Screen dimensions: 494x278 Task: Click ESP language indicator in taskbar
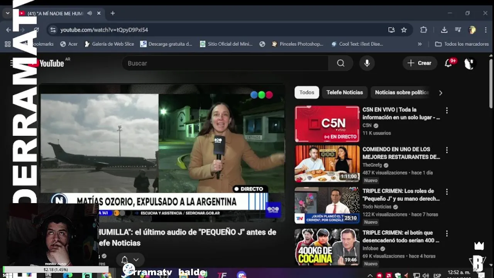pos(437,275)
